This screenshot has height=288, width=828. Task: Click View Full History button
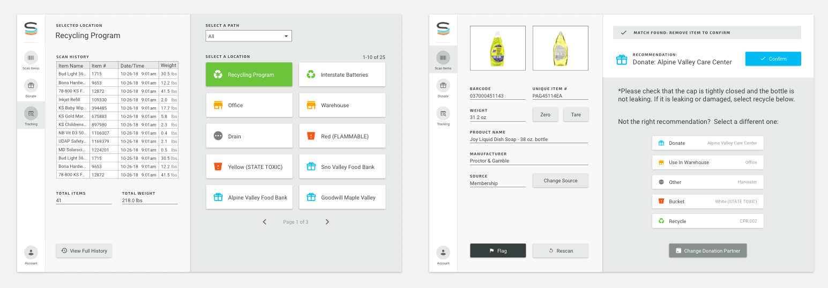point(84,250)
